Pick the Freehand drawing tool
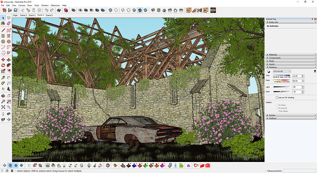The image size is (317, 173). (x=9, y=30)
